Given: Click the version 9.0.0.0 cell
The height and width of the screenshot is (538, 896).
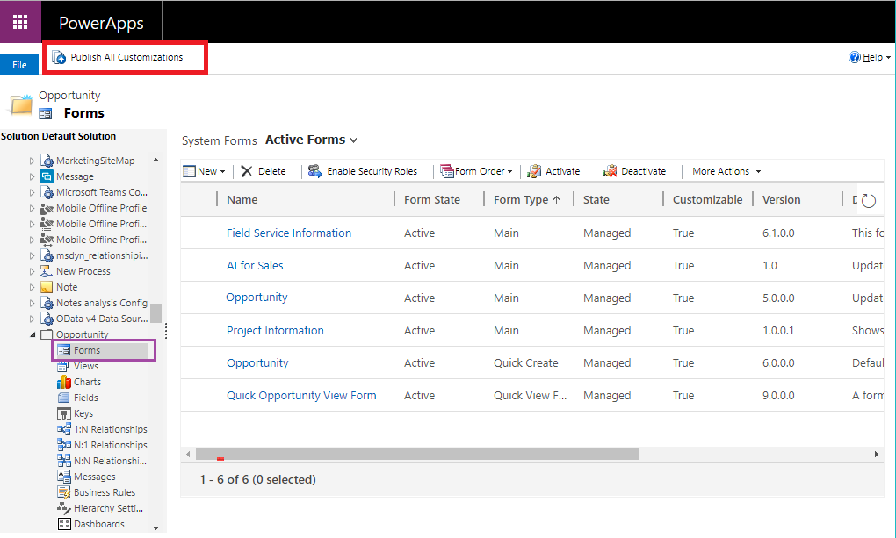Looking at the screenshot, I should coord(778,396).
